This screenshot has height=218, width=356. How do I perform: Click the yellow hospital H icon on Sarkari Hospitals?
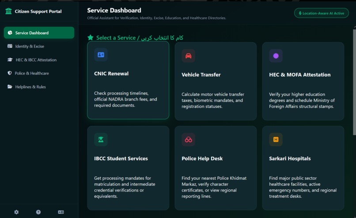click(x=276, y=140)
